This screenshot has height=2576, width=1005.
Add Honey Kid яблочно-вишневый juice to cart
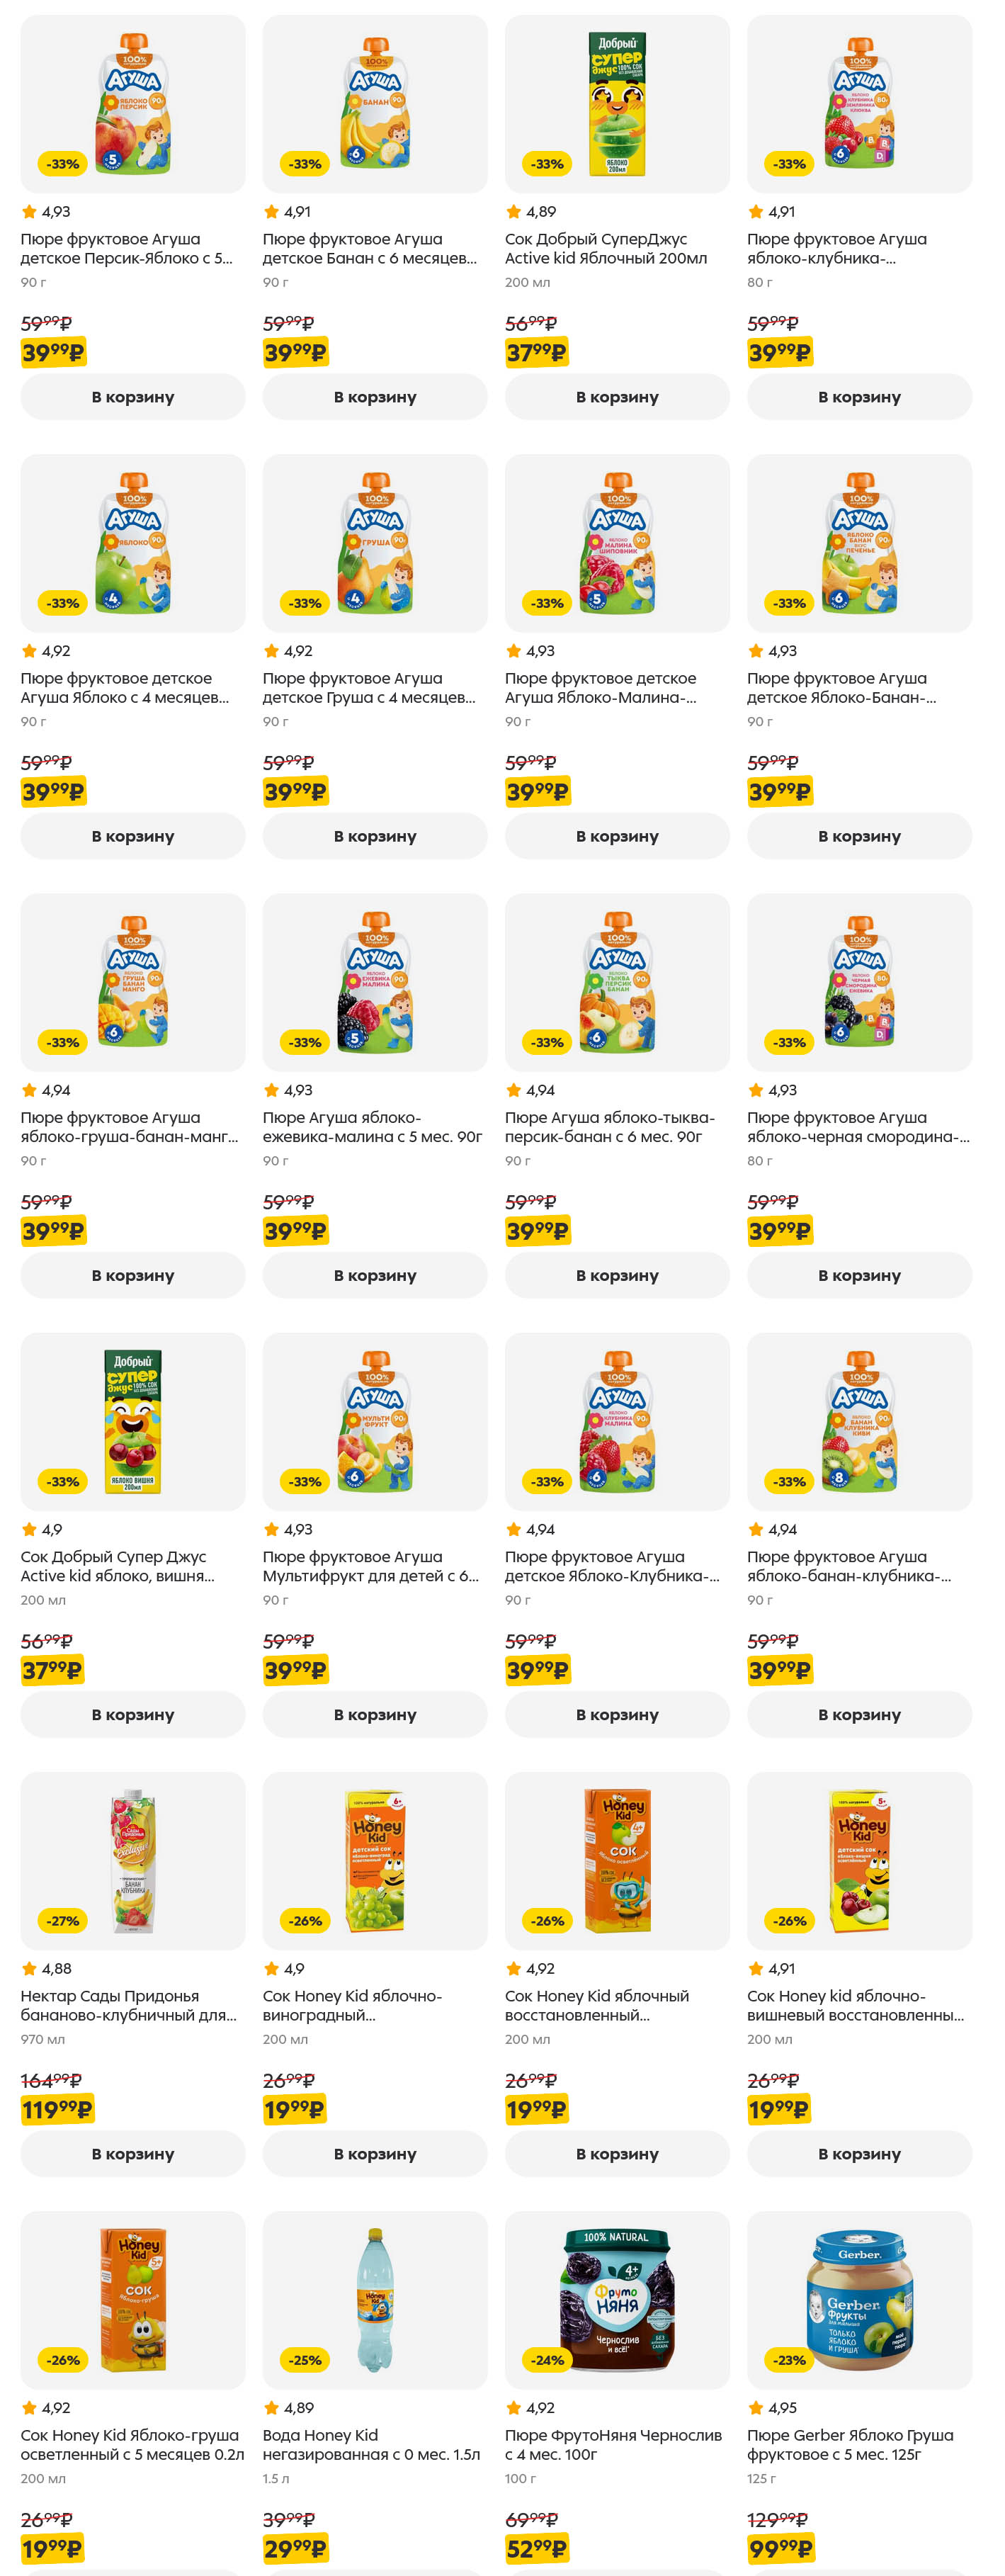pos(859,2153)
